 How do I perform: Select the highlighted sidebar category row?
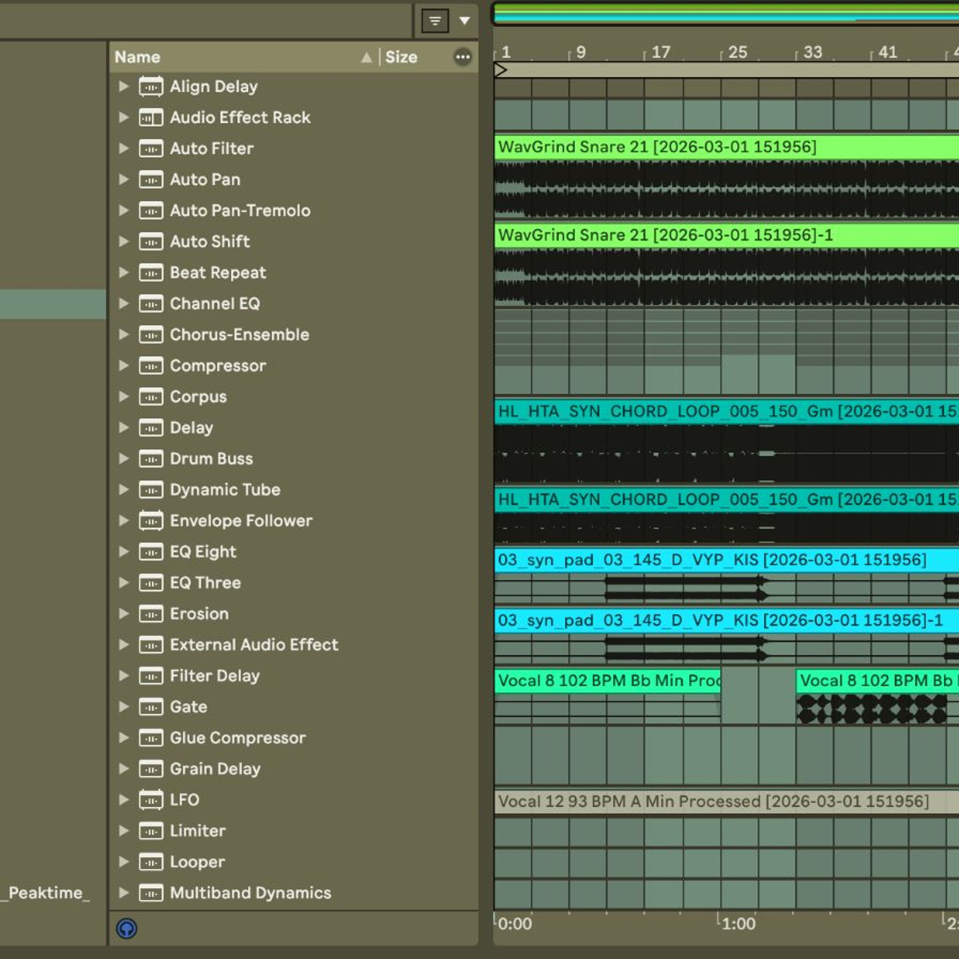53,304
